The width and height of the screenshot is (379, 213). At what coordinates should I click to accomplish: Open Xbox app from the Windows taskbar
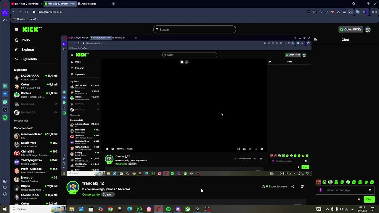coord(188,209)
